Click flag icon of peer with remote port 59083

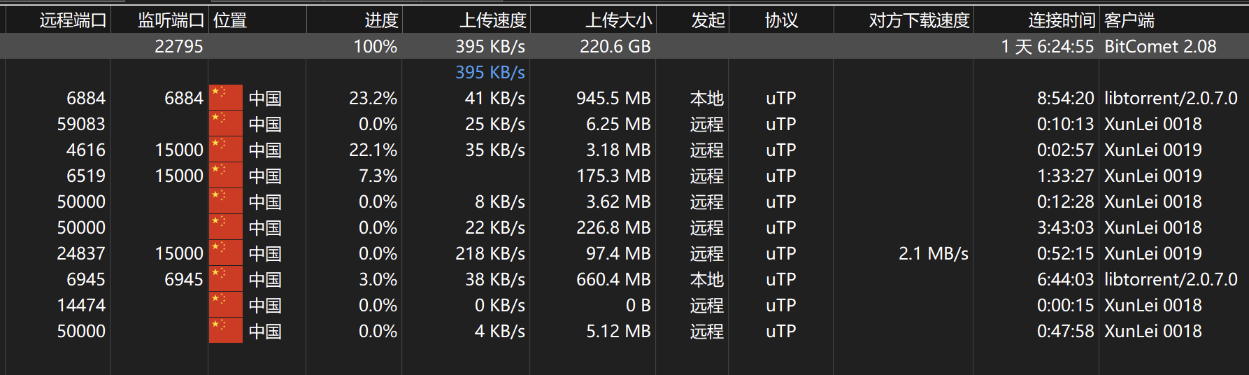coord(226,124)
